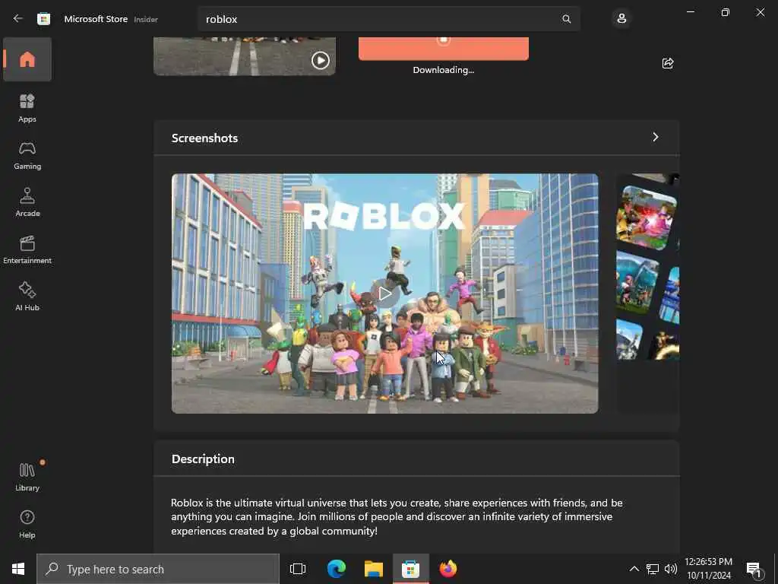Play the Roblox screenshot video
This screenshot has width=778, height=584.
tap(384, 294)
